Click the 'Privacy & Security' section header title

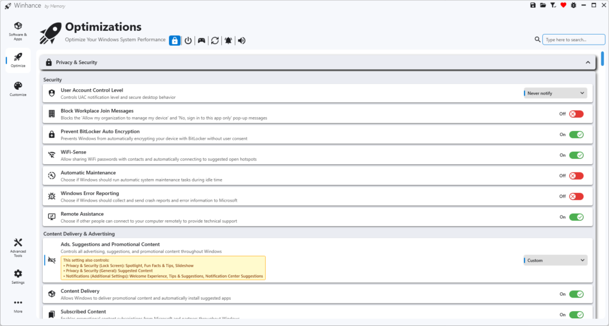click(x=77, y=62)
